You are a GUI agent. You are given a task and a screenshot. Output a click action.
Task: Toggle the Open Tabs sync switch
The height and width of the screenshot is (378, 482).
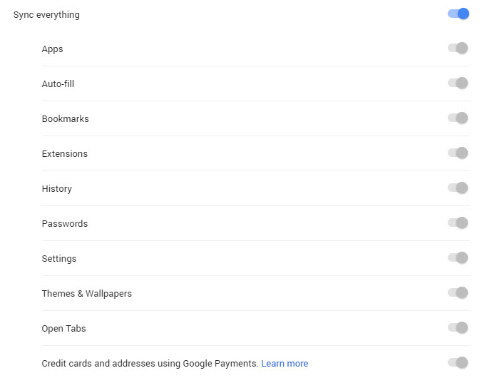pos(458,328)
